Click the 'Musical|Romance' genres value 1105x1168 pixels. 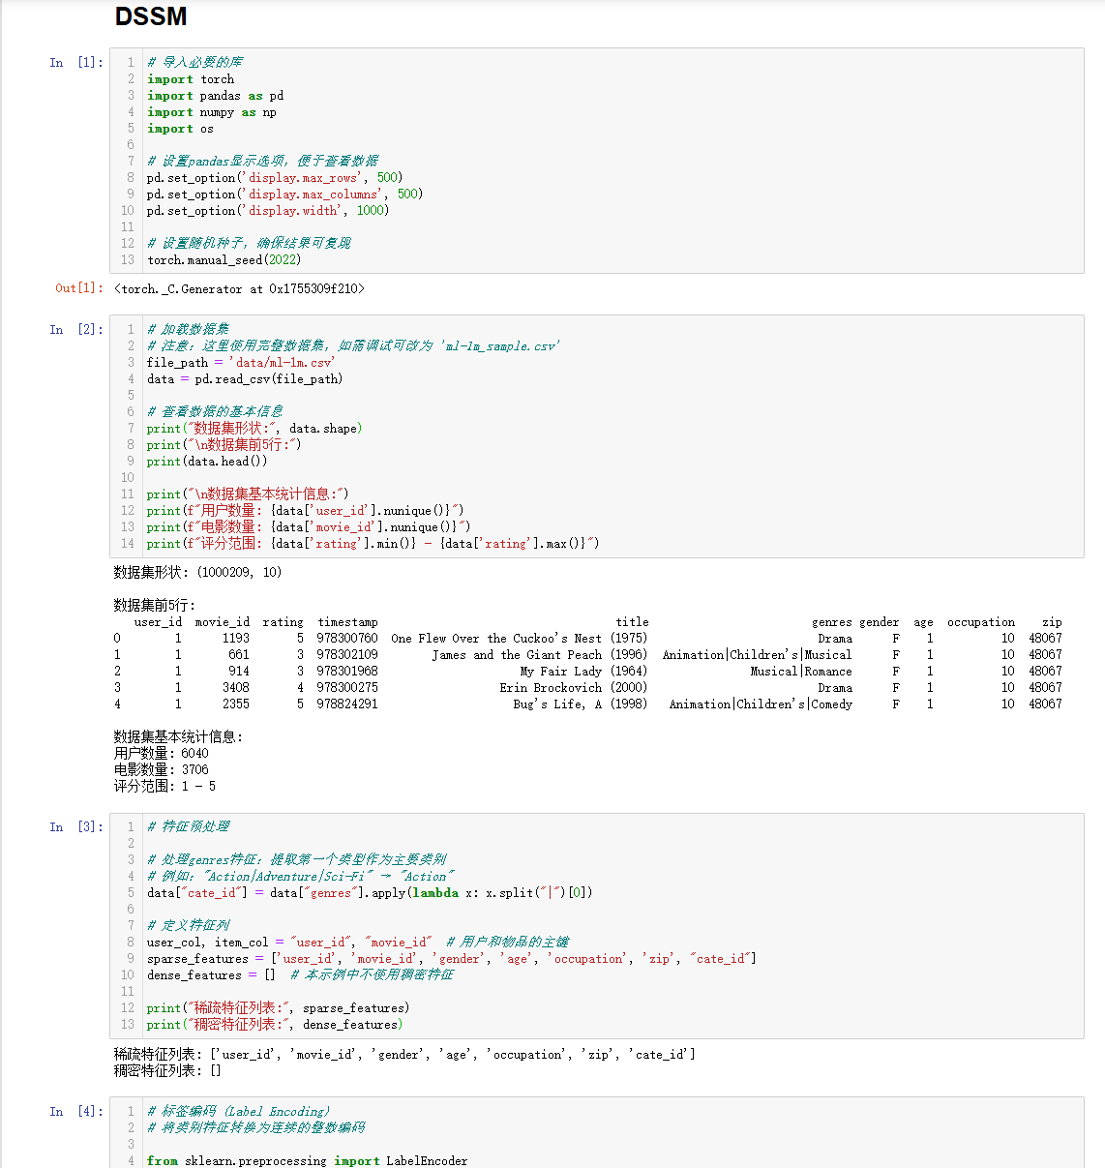click(801, 672)
